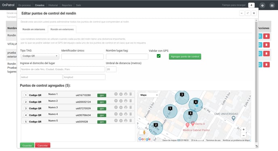Viewport: 278px width, 151px height.
Task: Click the round info icon in top bar
Action: pyautogui.click(x=262, y=5)
